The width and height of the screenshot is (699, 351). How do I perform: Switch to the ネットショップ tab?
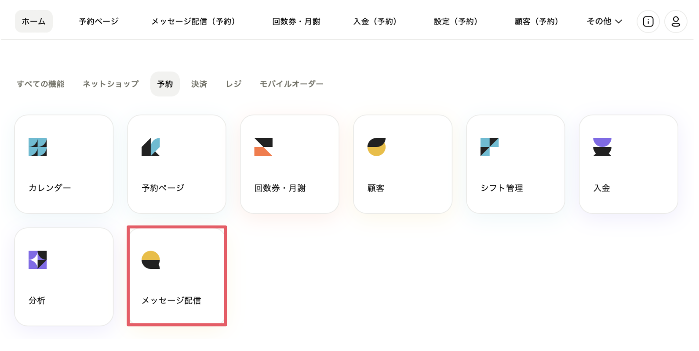pos(111,84)
